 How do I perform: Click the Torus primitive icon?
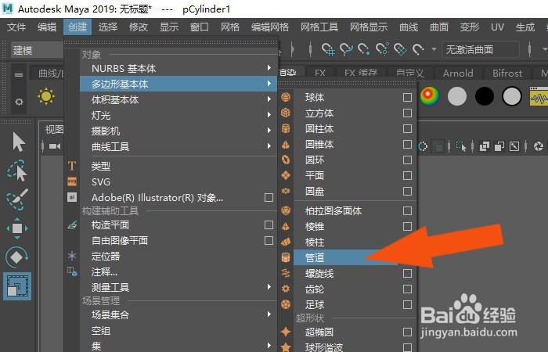(x=286, y=160)
